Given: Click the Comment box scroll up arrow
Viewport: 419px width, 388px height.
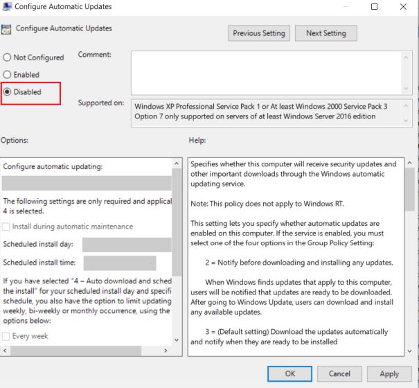Looking at the screenshot, I should tap(406, 58).
